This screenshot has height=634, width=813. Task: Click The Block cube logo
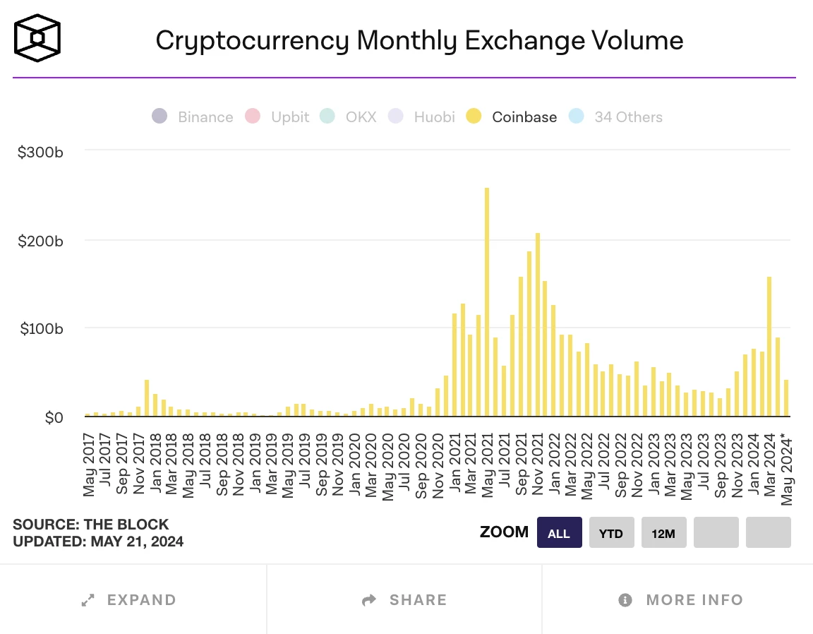37,38
